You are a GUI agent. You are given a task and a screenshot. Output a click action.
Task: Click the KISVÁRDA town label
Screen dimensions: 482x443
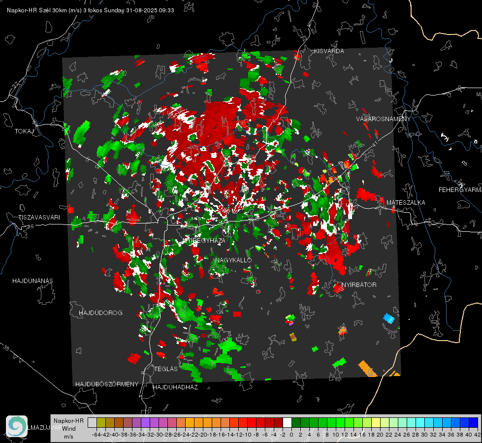click(329, 51)
